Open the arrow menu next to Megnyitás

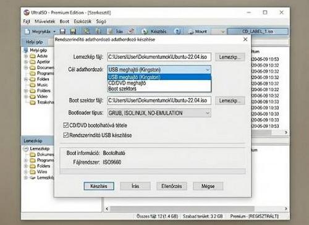point(54,32)
